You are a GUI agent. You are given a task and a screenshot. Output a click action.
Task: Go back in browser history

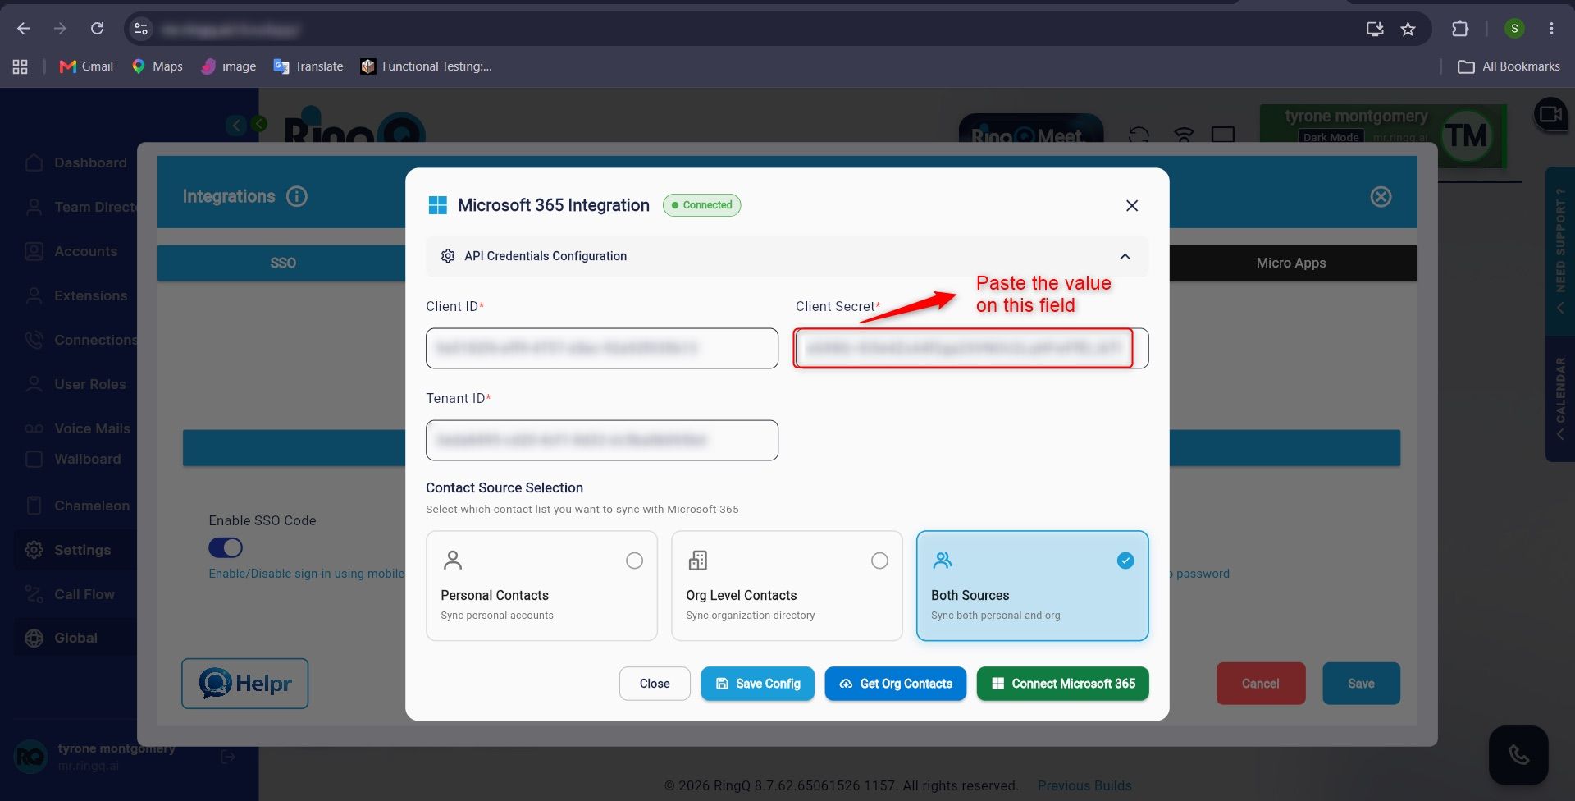[24, 29]
